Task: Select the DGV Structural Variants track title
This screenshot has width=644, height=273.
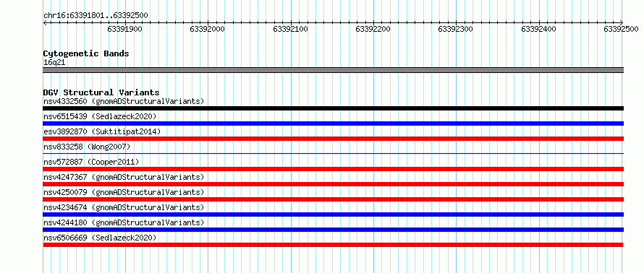Action: pyautogui.click(x=101, y=92)
